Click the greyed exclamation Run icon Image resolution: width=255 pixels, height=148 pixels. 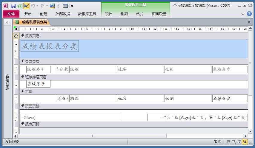coord(59,6)
